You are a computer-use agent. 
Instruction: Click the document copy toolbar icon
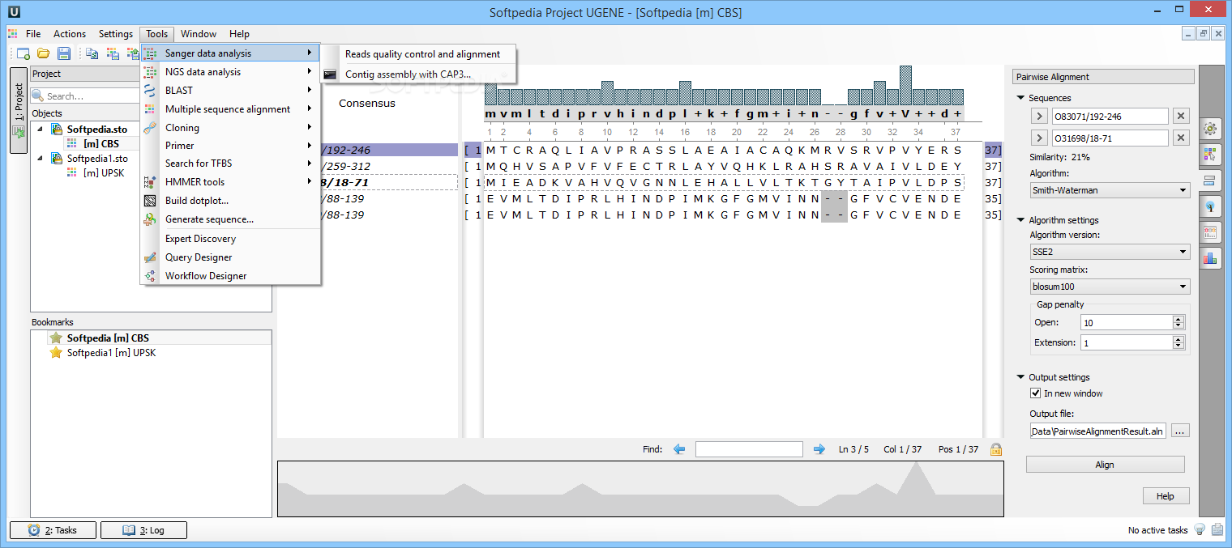[92, 53]
